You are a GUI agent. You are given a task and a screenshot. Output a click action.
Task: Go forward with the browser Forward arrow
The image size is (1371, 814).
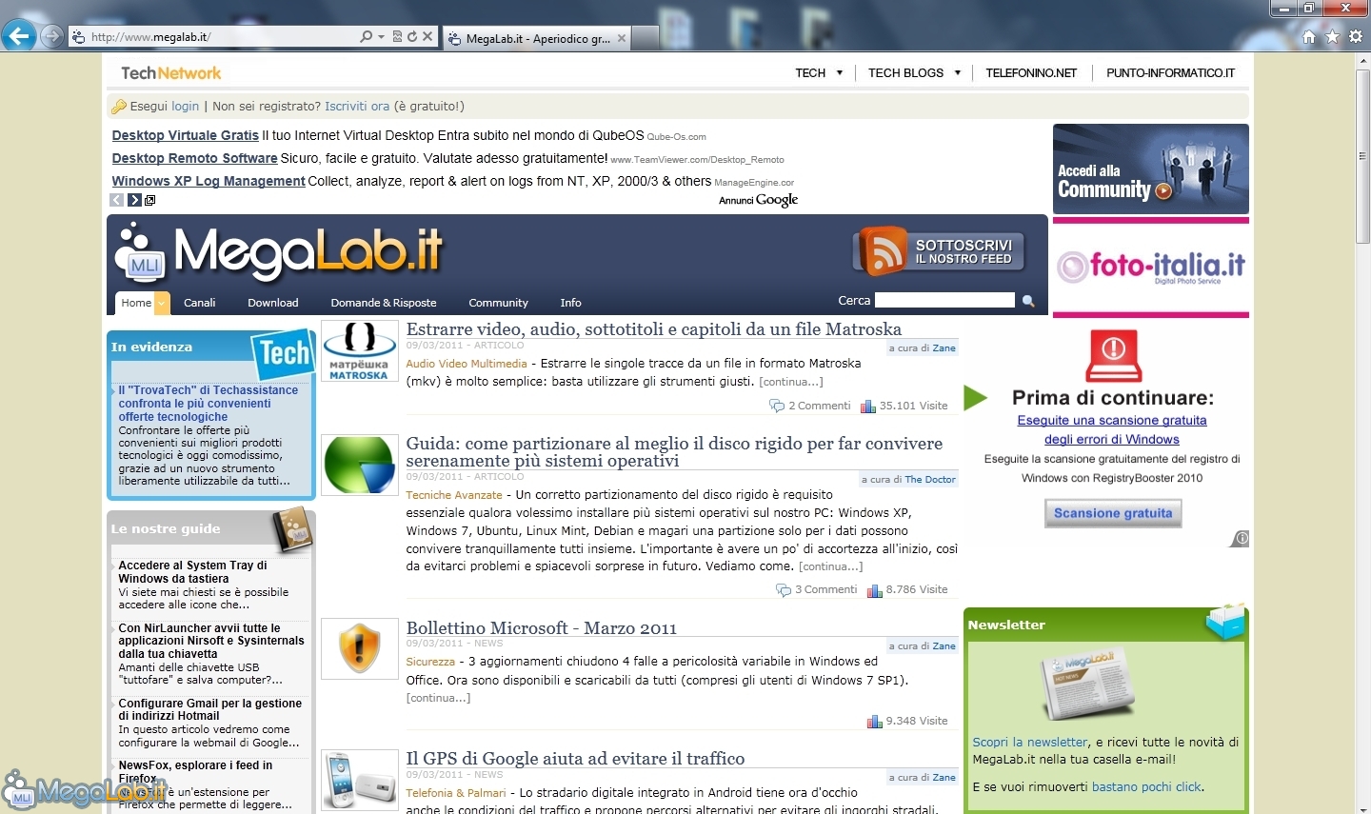click(52, 37)
